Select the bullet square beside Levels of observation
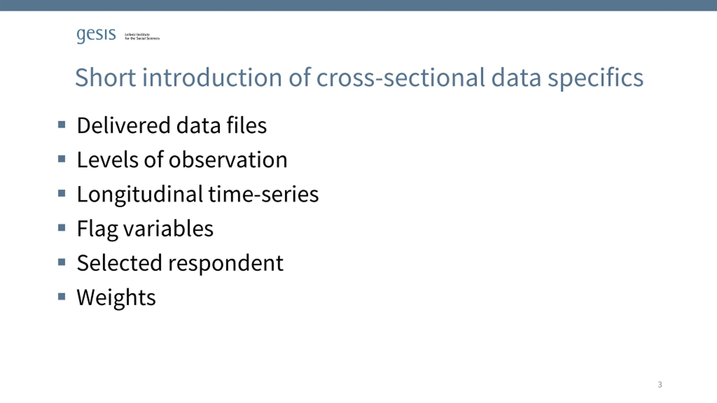The height and width of the screenshot is (403, 717). [62, 159]
